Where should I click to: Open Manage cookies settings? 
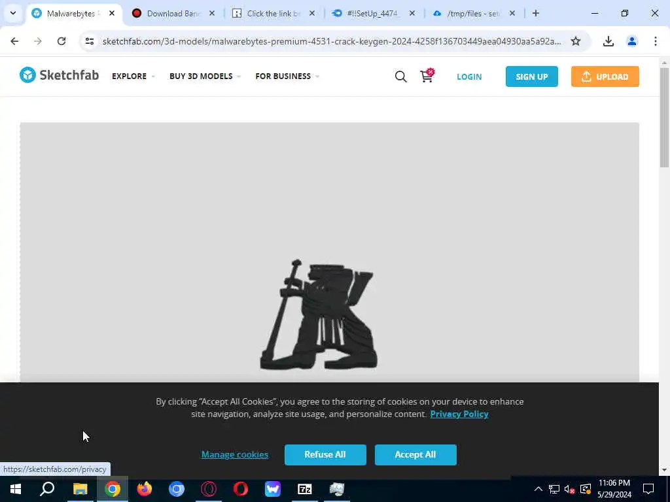[235, 455]
